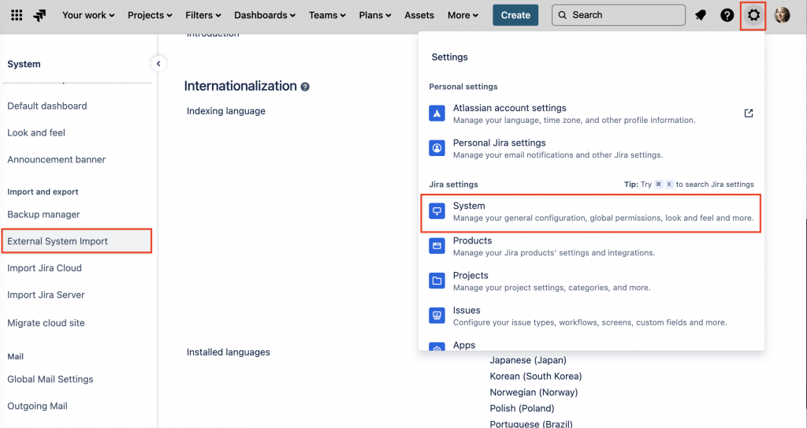The image size is (807, 428).
Task: Click the Personal Jira settings icon
Action: (x=437, y=148)
